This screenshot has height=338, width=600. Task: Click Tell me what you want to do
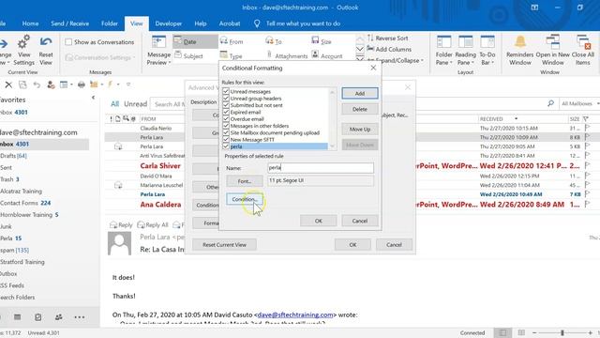coord(303,23)
